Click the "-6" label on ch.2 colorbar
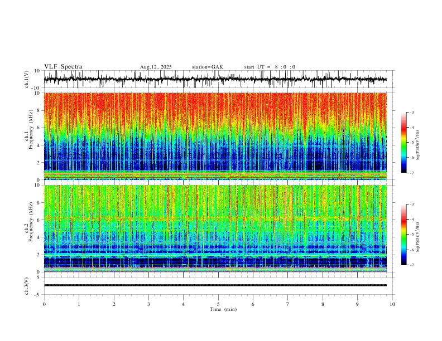 (x=412, y=250)
